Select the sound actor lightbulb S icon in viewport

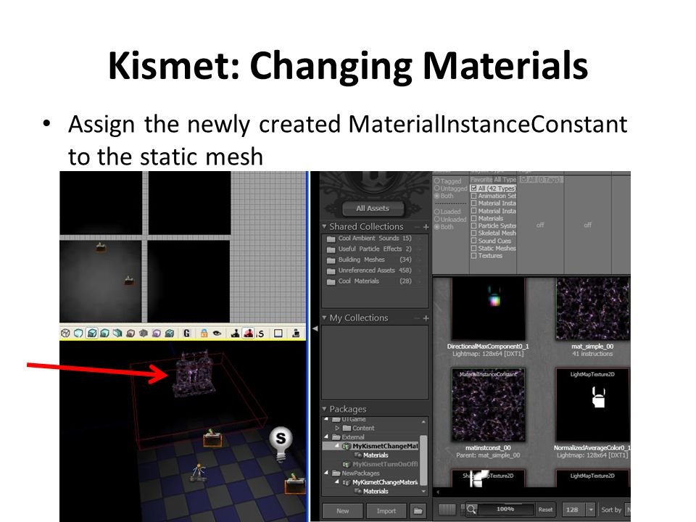click(281, 444)
